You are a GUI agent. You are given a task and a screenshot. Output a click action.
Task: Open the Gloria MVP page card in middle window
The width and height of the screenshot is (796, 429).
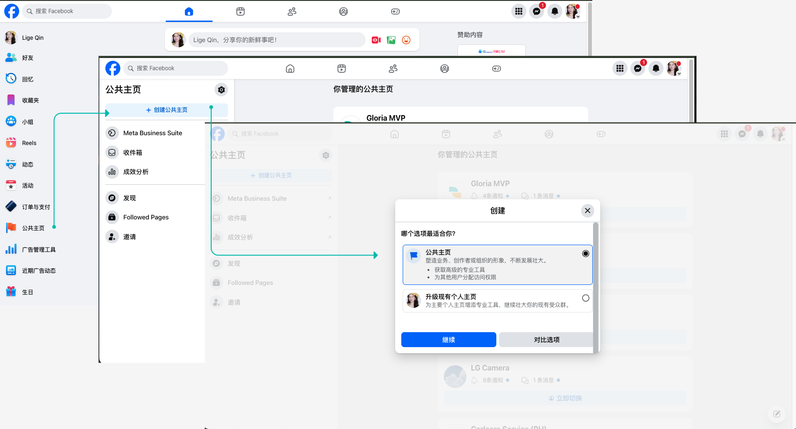[x=461, y=116]
